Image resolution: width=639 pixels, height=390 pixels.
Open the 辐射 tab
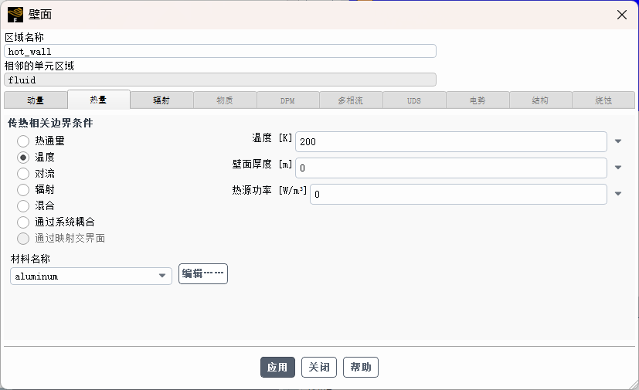tap(161, 100)
